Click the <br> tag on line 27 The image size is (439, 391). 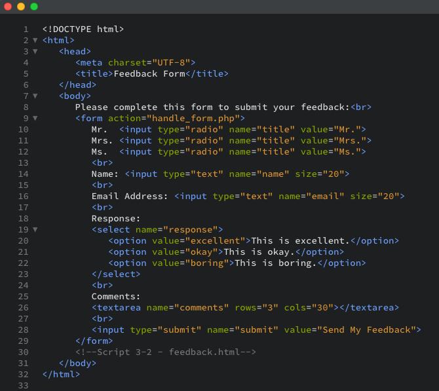[102, 319]
